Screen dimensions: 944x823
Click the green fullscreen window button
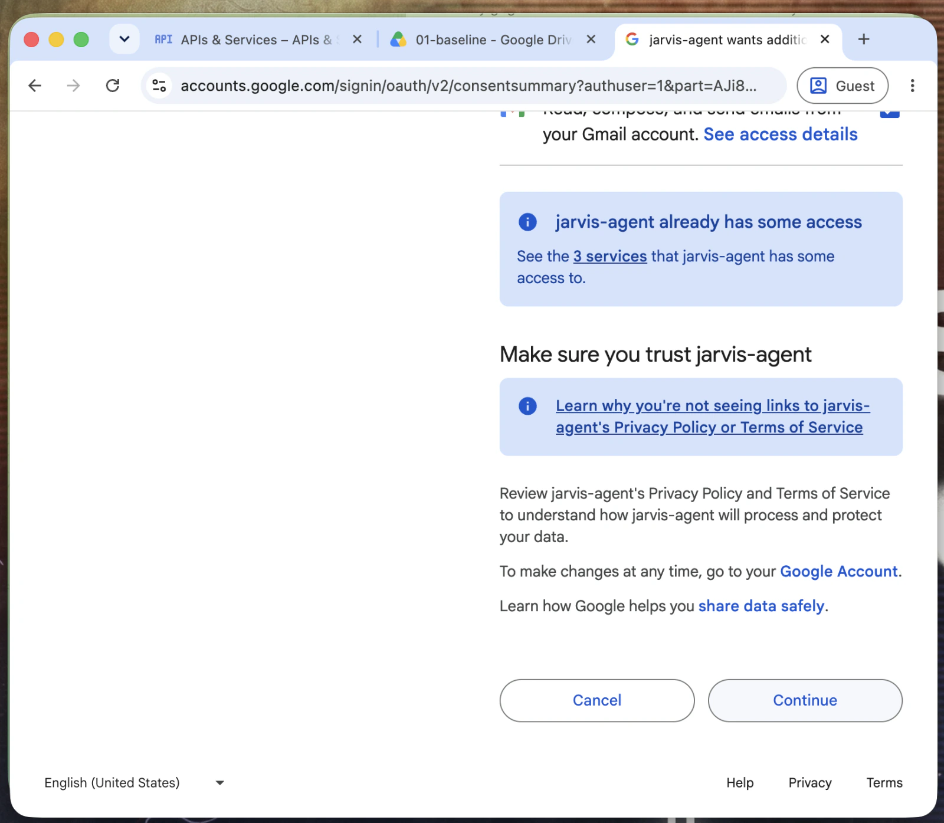(81, 40)
